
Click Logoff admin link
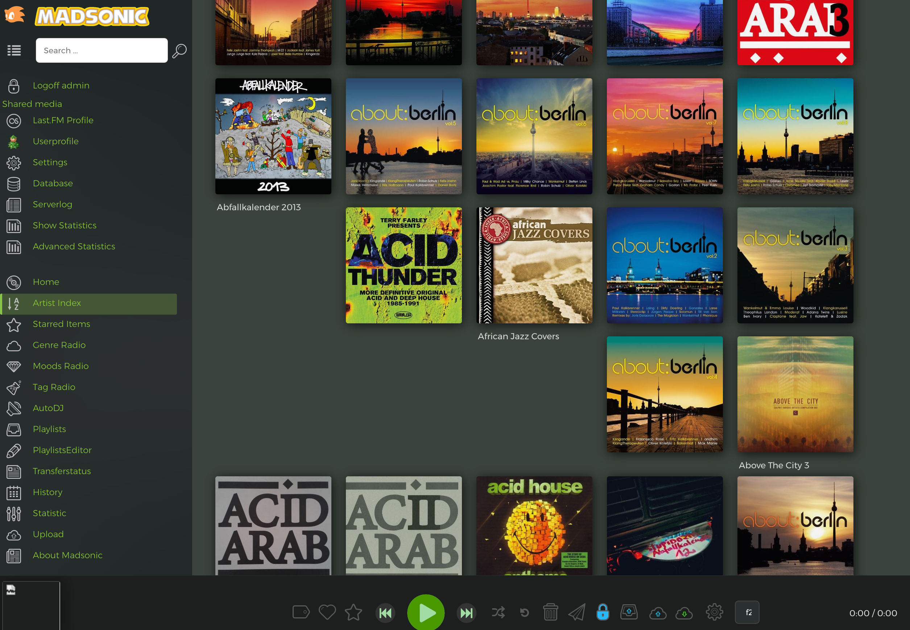[61, 85]
